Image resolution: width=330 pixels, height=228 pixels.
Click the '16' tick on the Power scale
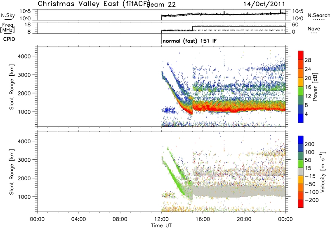pyautogui.click(x=308, y=87)
